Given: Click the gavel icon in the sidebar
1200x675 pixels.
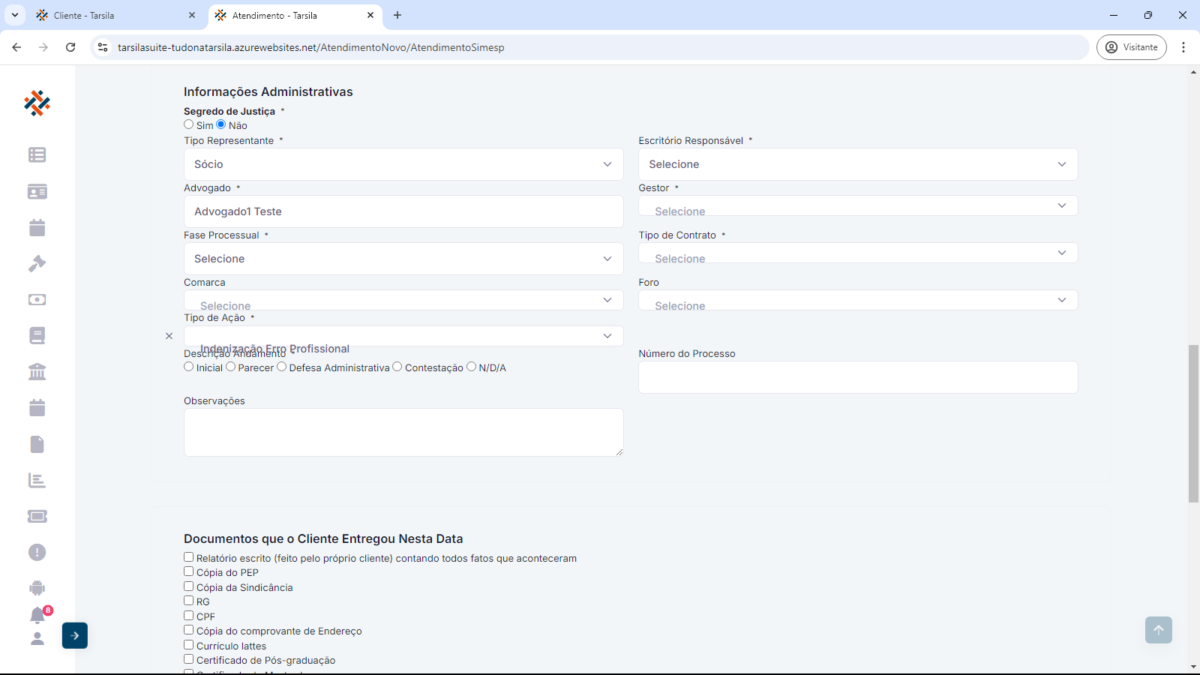Looking at the screenshot, I should pyautogui.click(x=37, y=263).
